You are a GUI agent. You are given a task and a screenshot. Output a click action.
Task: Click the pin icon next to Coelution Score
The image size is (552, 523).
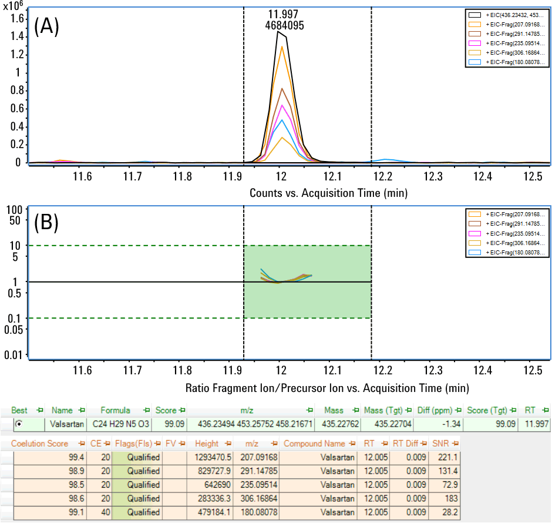pos(76,444)
